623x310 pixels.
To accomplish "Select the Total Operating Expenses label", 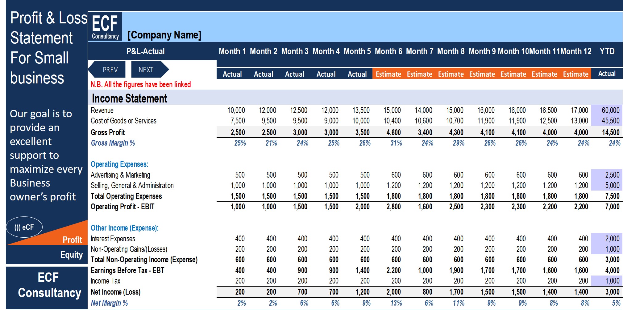I will tap(126, 196).
